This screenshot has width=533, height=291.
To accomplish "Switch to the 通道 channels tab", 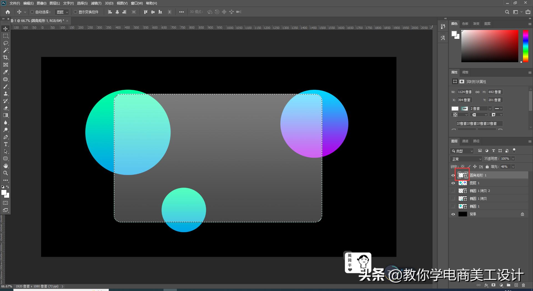I will click(465, 141).
